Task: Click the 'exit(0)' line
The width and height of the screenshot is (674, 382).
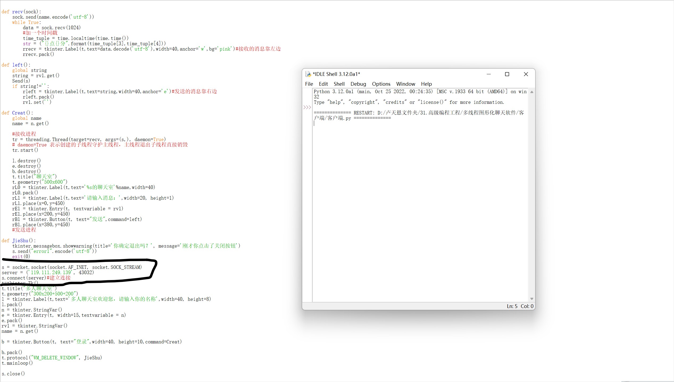Action: click(x=21, y=257)
